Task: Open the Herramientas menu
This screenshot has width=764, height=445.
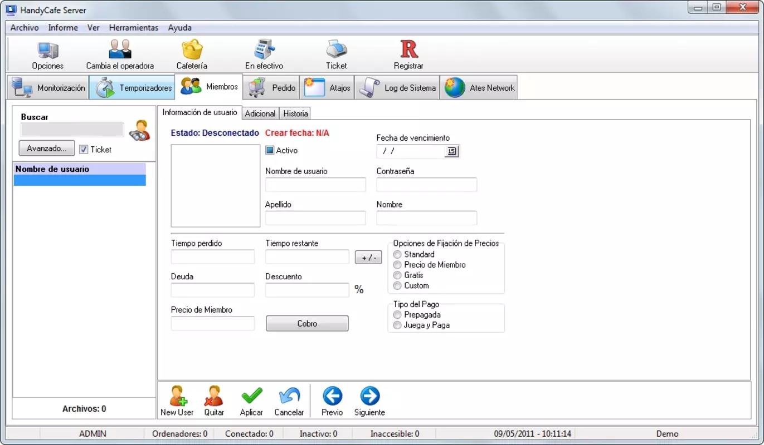Action: pos(134,27)
